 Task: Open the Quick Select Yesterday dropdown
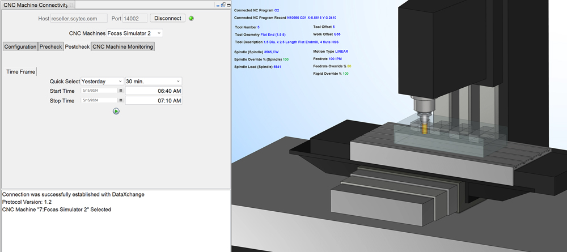pos(102,81)
